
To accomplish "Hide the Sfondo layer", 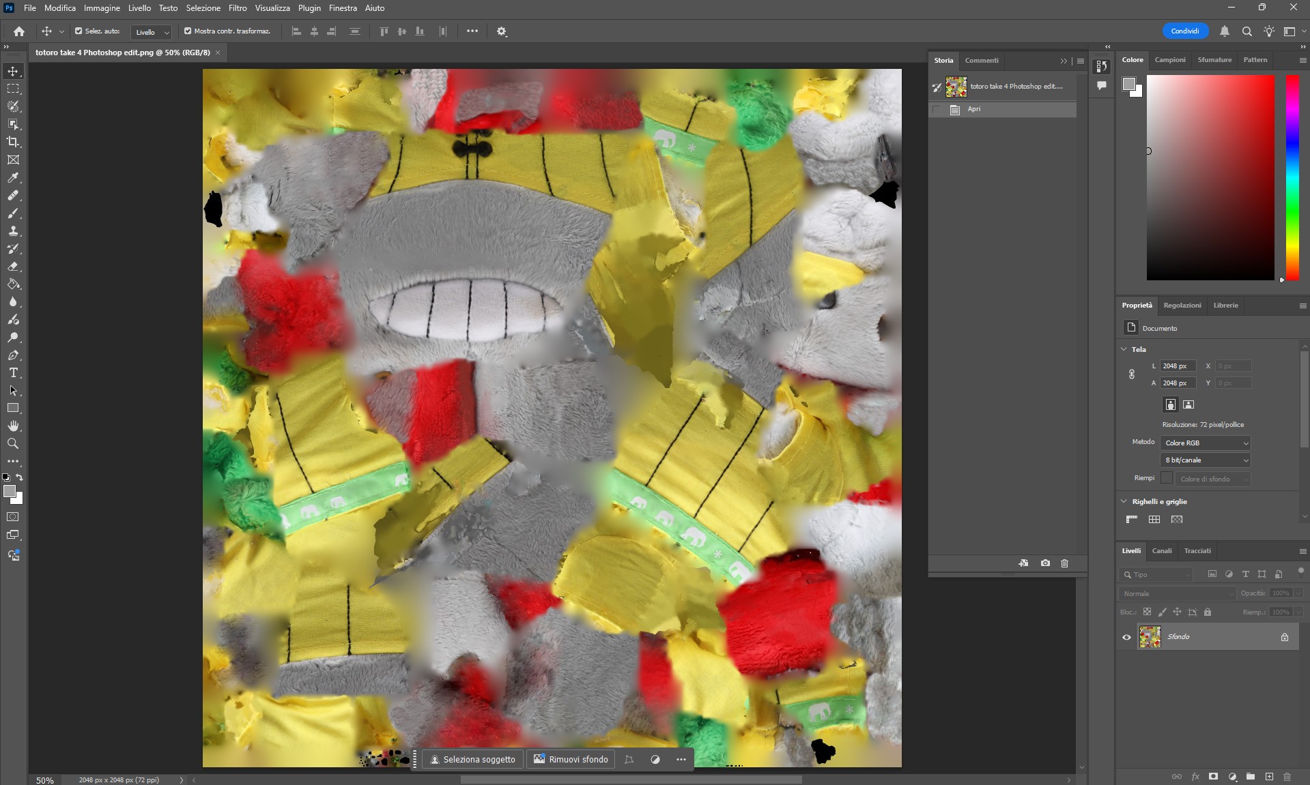I will (1126, 637).
